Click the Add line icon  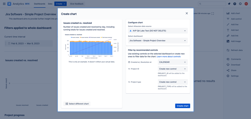(228, 25)
